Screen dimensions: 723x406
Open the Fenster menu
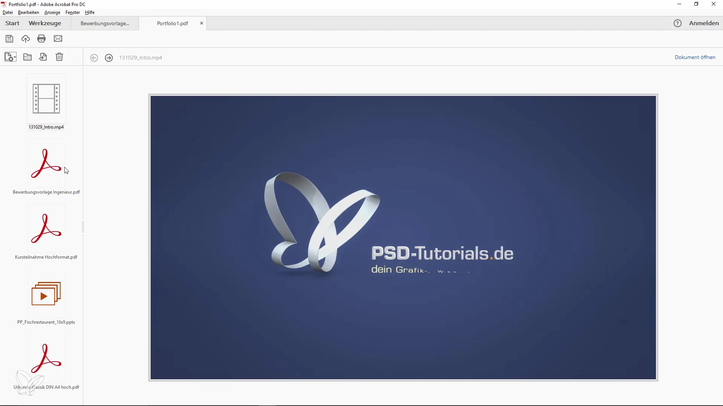(x=73, y=12)
